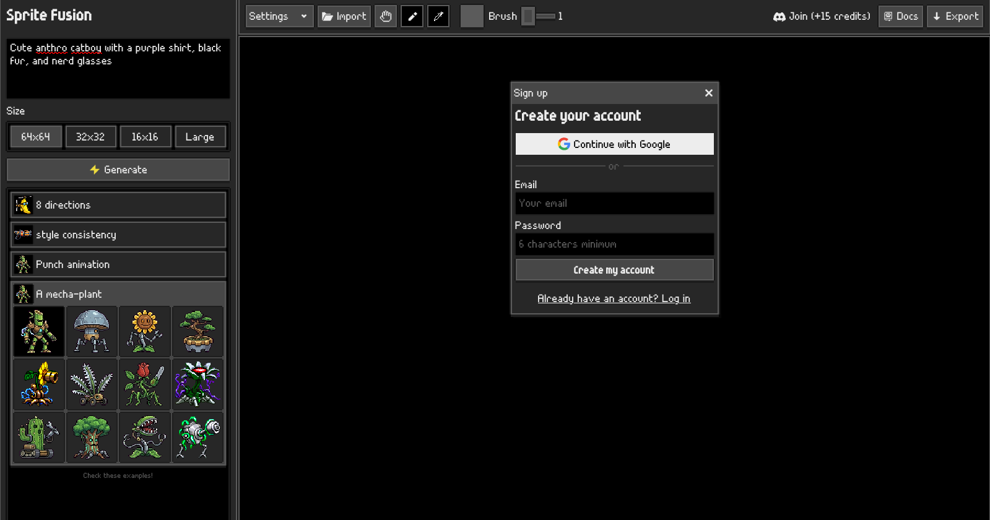990x520 pixels.
Task: Pick the spiky fern rover sprite thumbnail
Action: 92,384
